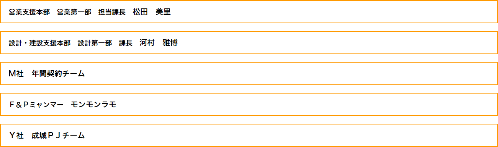Choose the bottom box for Y社 成城PJ

pyautogui.click(x=249, y=135)
